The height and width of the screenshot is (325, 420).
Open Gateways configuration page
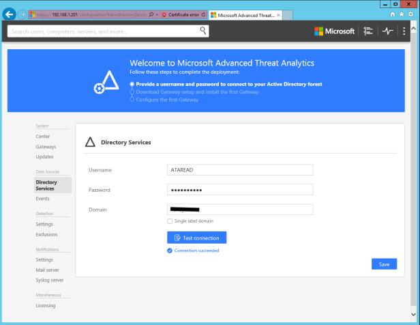[x=46, y=147]
